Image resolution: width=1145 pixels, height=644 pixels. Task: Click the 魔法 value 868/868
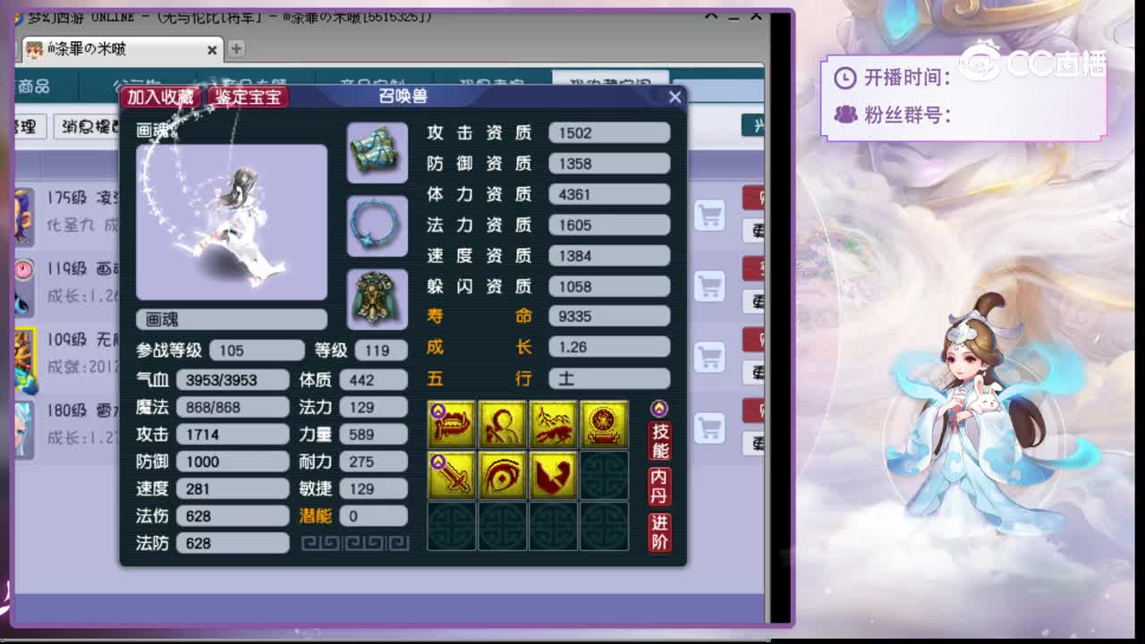coord(233,407)
